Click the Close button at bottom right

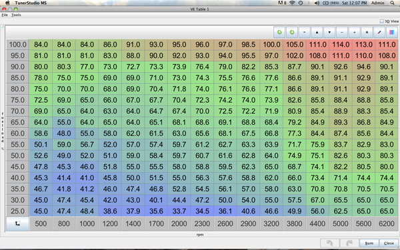click(389, 243)
